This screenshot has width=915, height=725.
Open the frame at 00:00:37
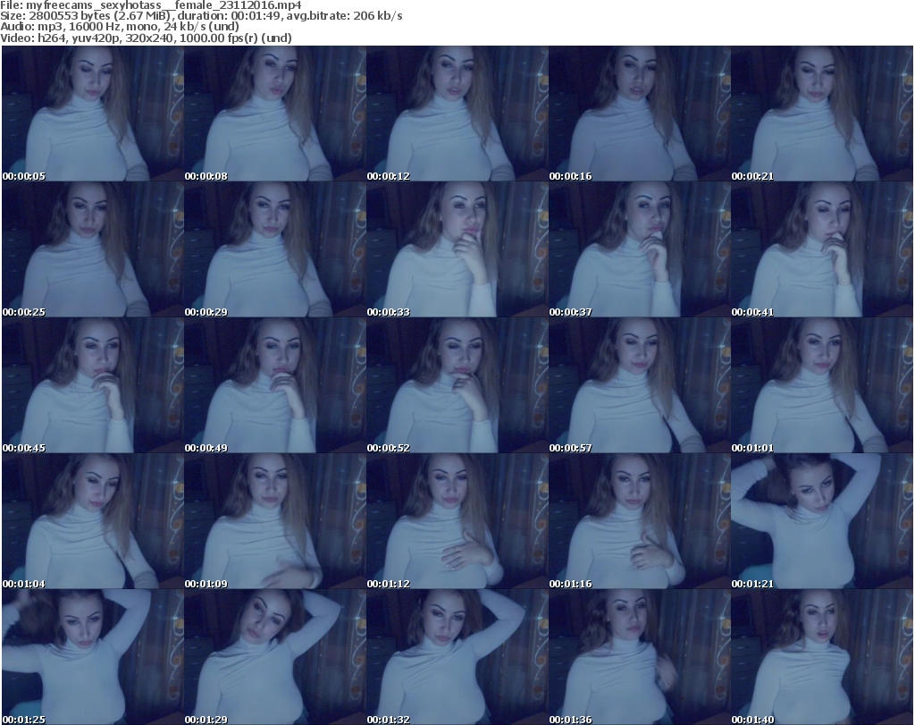pyautogui.click(x=640, y=249)
